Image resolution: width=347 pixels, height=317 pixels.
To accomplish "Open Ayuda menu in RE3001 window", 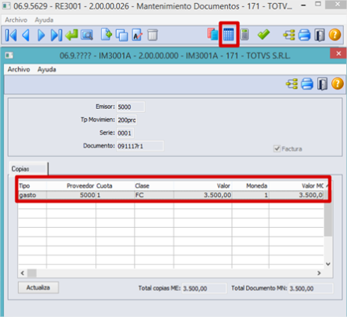I will 44,20.
